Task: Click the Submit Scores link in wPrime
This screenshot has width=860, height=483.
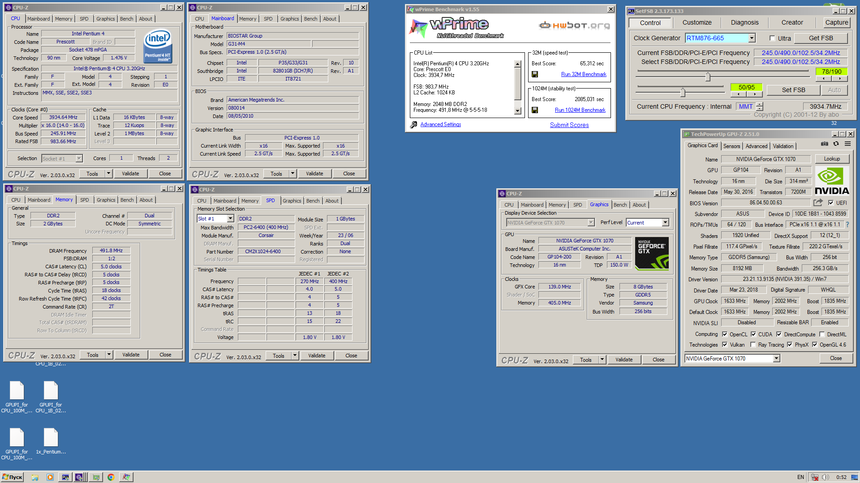Action: point(569,125)
